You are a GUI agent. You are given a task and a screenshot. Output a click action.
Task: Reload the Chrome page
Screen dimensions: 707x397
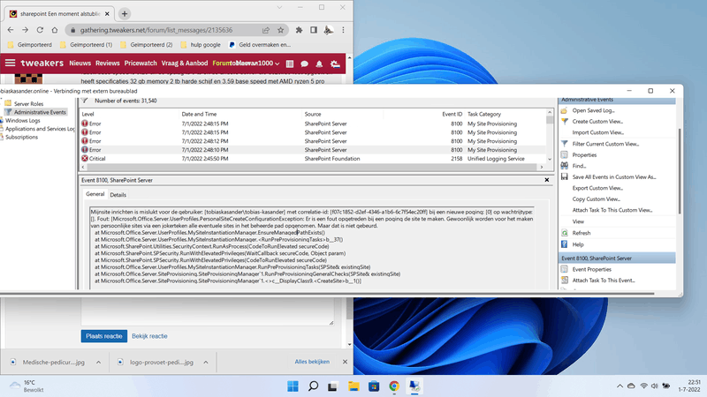[x=40, y=30]
